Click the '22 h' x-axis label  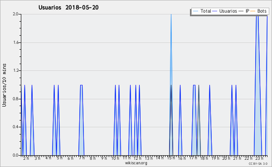pos(248,158)
